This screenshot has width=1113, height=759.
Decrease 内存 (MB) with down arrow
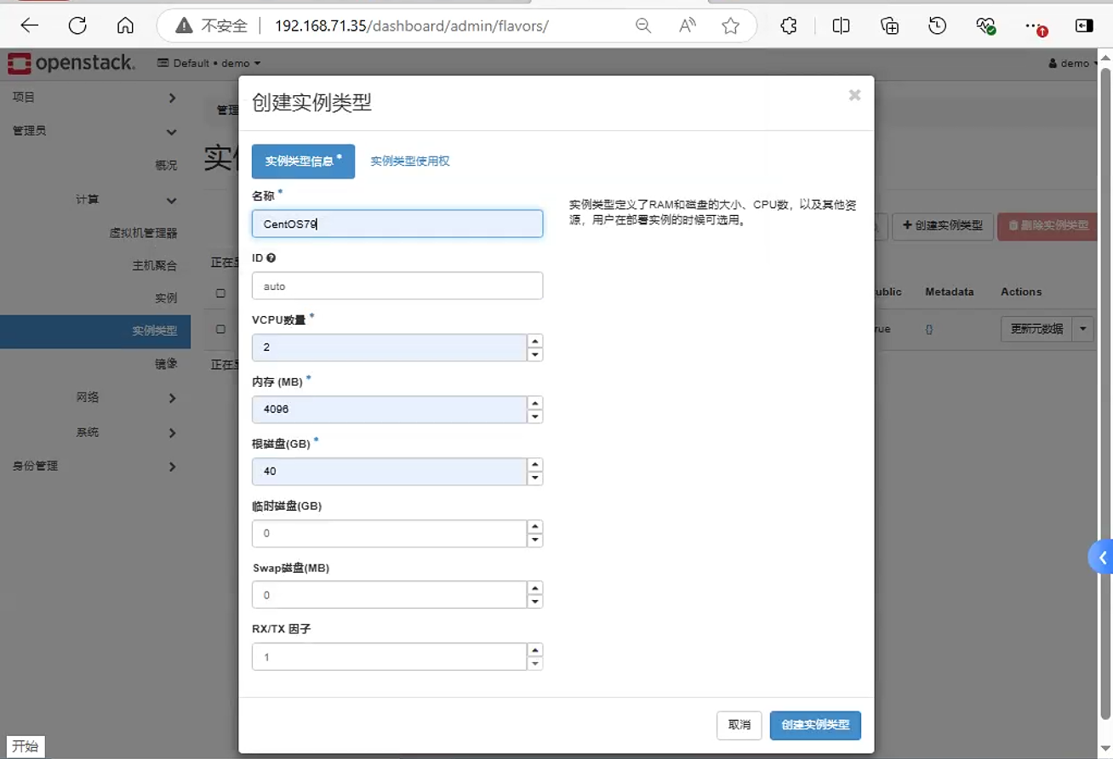(x=534, y=416)
